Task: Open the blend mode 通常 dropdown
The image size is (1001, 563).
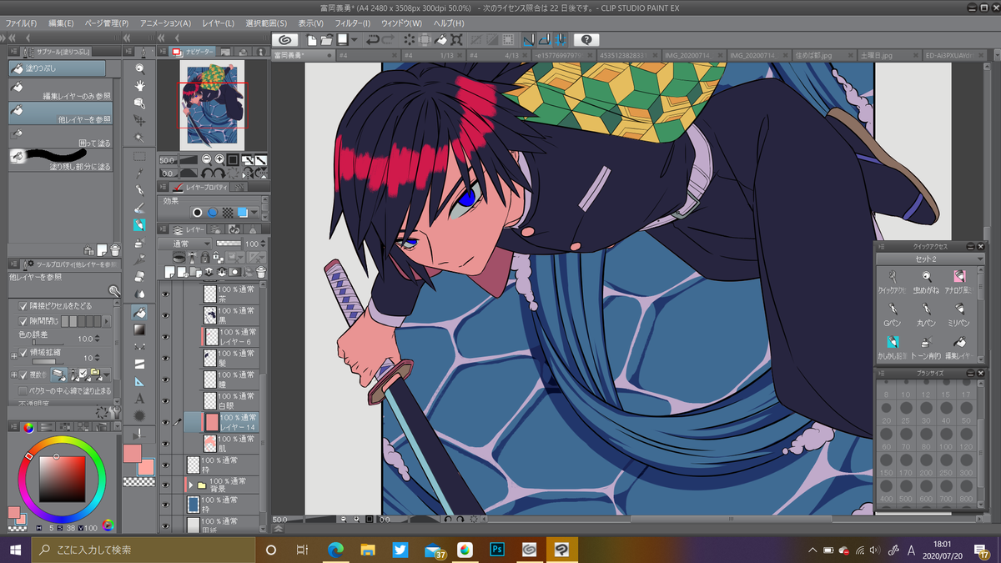Action: coord(185,244)
